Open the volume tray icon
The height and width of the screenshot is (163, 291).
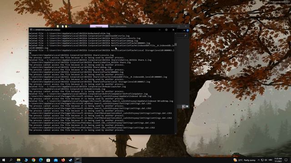pyautogui.click(x=266, y=160)
